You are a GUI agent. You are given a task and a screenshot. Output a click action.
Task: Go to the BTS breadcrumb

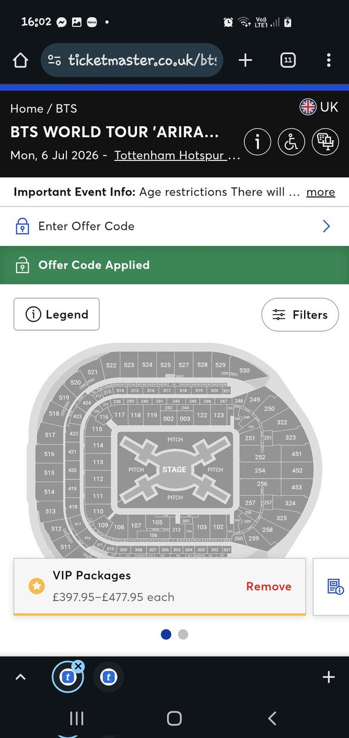click(66, 109)
